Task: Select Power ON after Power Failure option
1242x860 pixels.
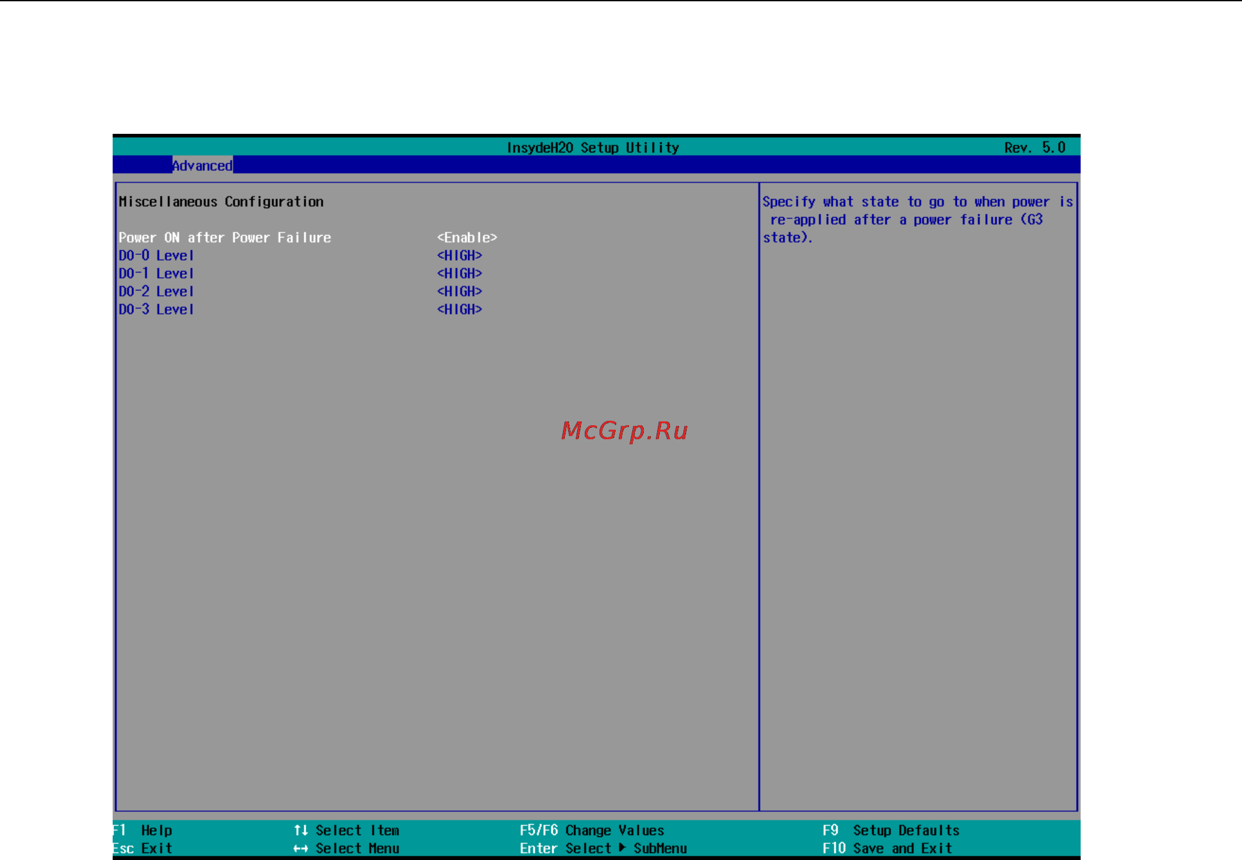Action: [x=225, y=238]
